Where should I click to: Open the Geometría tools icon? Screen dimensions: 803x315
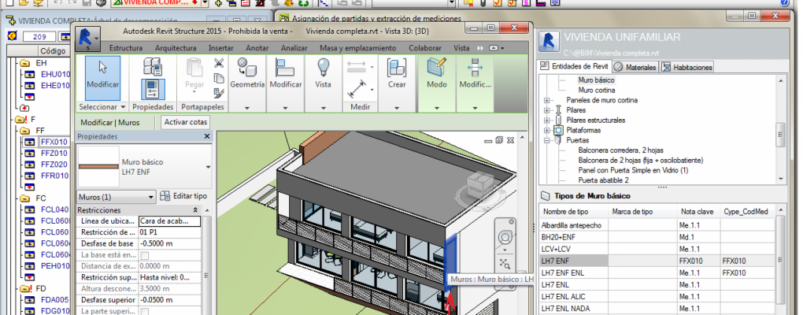[x=247, y=67]
